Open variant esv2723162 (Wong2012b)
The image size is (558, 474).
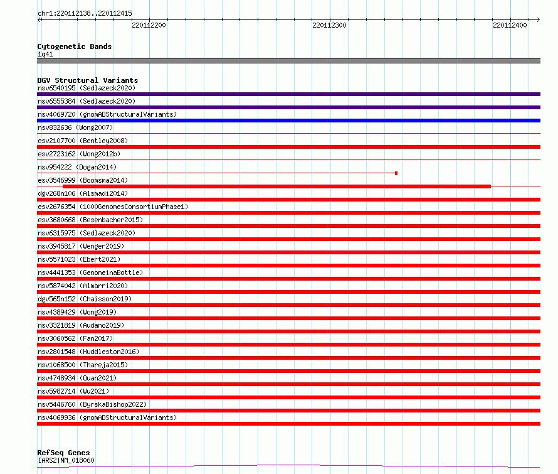(x=79, y=154)
